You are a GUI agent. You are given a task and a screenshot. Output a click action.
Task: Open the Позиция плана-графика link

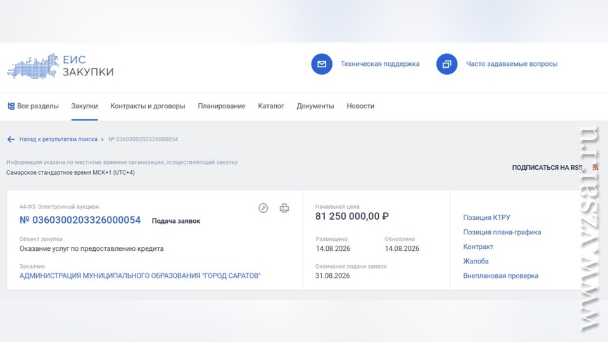(502, 232)
